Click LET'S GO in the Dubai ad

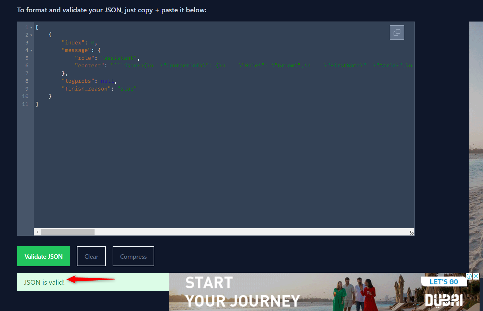(444, 282)
